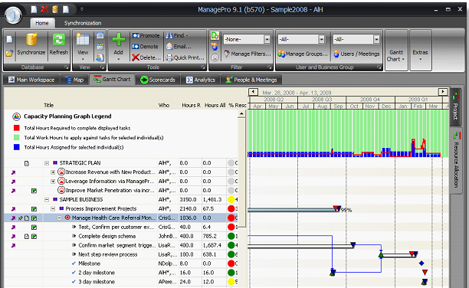This screenshot has height=288, width=469.
Task: Open the Scorecards tab
Action: (158, 80)
